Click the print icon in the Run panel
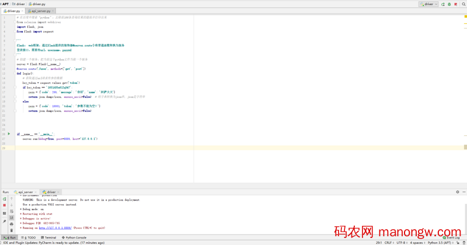 pos(12,224)
